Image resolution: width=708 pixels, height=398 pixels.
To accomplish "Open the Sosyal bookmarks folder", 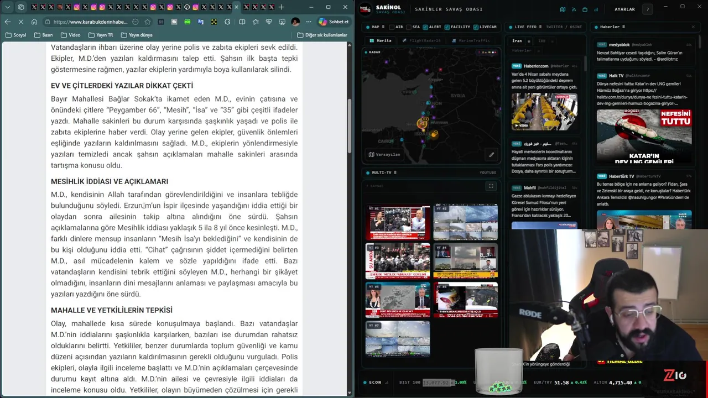I will 15,35.
